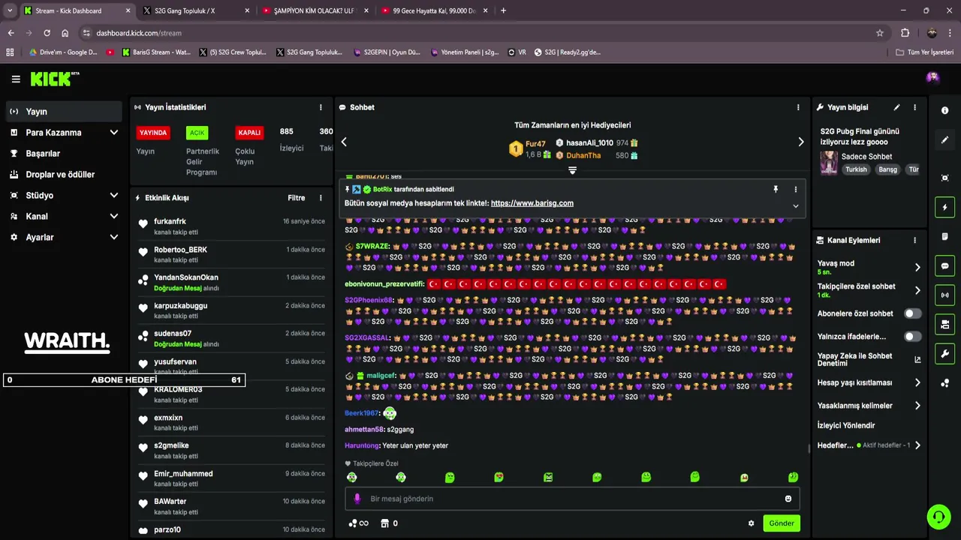961x540 pixels.
Task: Open the Filtre button in Etkinlik Akışı
Action: coord(297,198)
